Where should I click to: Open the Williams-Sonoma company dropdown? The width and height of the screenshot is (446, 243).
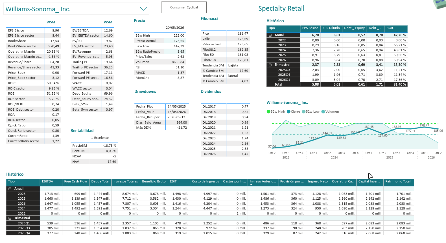coord(143,9)
